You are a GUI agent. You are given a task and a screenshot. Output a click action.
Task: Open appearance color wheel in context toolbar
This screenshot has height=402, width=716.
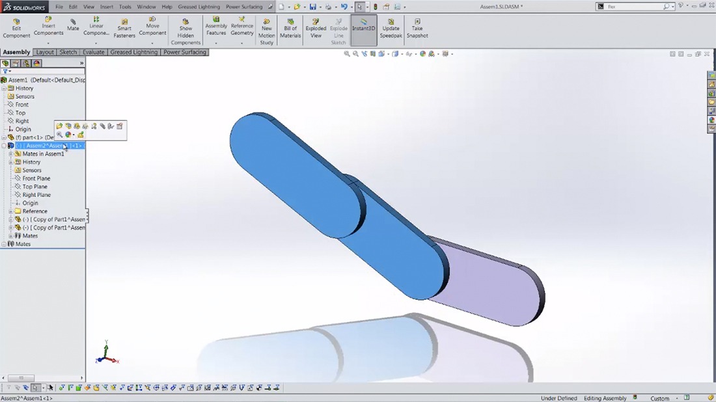(x=68, y=135)
